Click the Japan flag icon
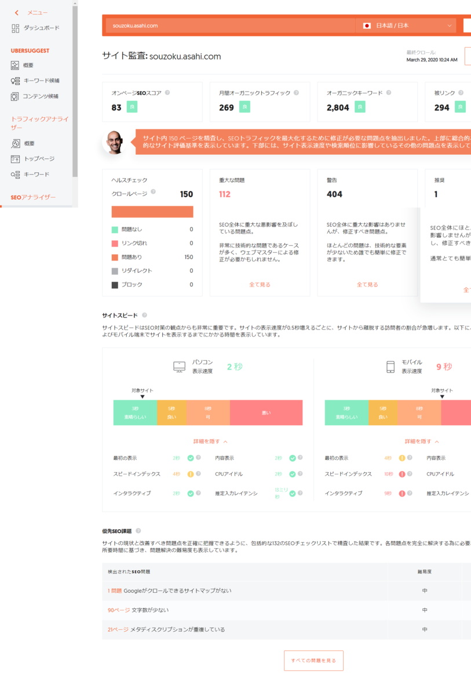The height and width of the screenshot is (696, 471). pos(367,26)
